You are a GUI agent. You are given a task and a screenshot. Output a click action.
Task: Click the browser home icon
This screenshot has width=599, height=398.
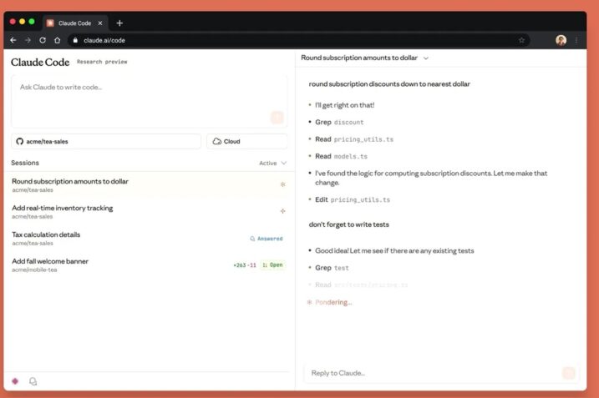[57, 40]
